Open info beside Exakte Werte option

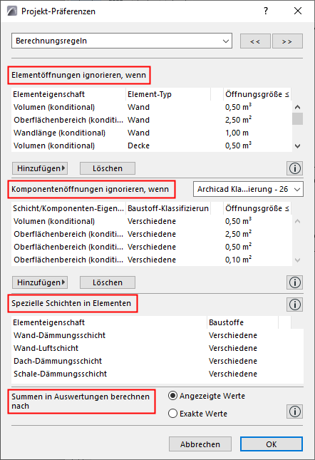(294, 412)
